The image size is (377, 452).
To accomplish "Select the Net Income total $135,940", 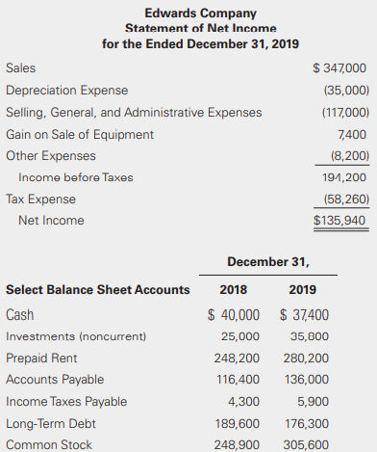I will [339, 221].
